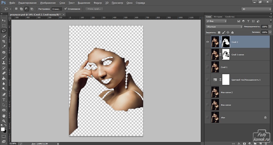Click the Уточн. край button
Screen dimensions: 273x145
[x=94, y=9]
